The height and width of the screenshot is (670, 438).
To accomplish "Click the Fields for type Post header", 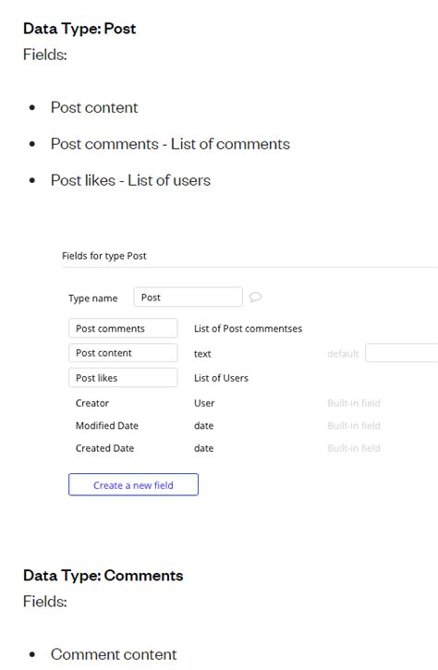I will (x=103, y=255).
